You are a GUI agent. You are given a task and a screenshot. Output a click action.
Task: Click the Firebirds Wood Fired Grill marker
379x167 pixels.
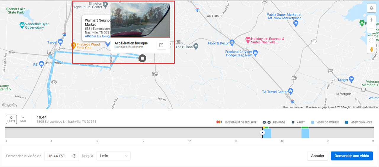coord(73,46)
